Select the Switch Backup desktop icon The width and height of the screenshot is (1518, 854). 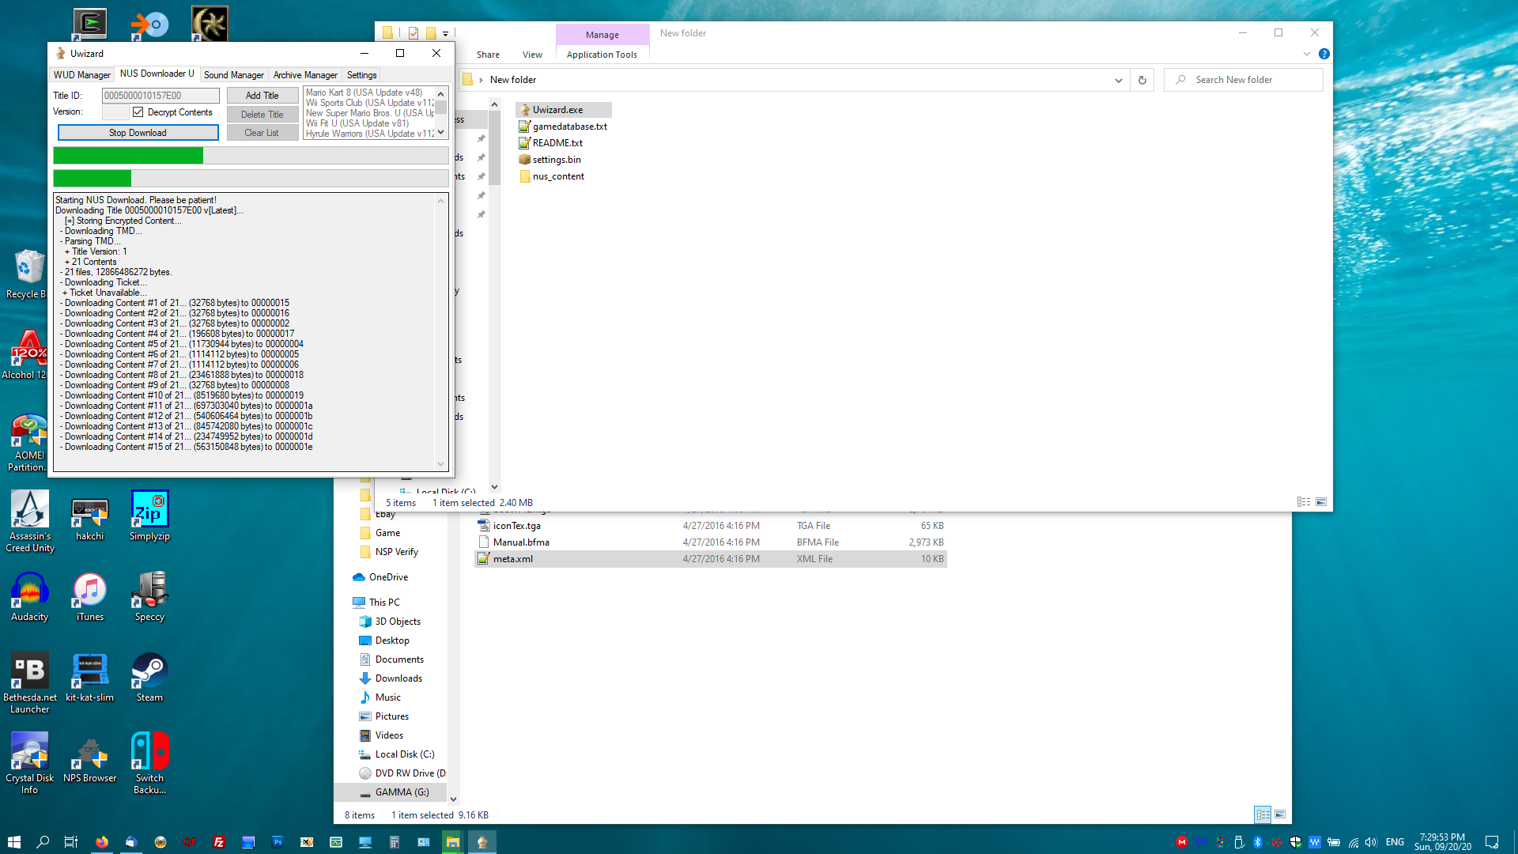pos(149,764)
